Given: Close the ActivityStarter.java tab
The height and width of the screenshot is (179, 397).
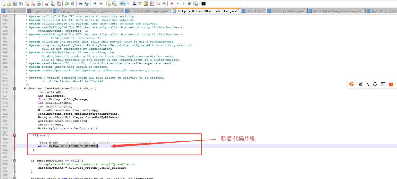Looking at the screenshot, I should click(x=305, y=11).
